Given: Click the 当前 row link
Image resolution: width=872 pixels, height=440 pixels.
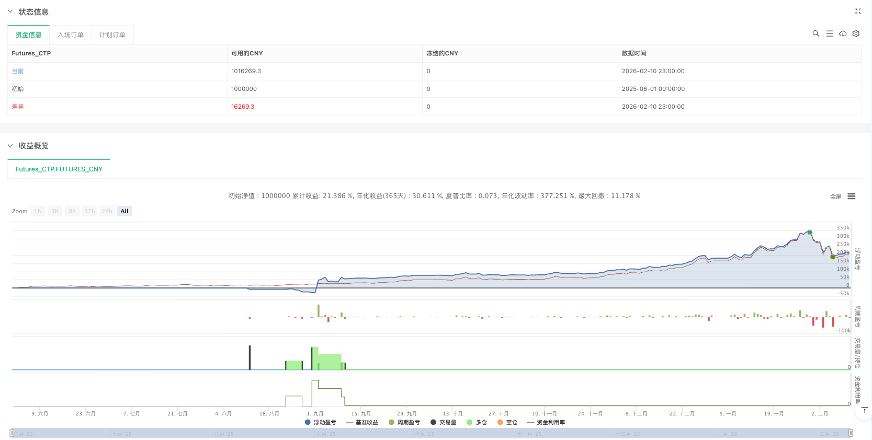Looking at the screenshot, I should click(18, 71).
